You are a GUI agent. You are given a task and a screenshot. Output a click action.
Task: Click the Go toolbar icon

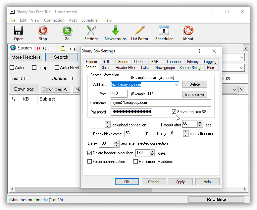point(67,31)
